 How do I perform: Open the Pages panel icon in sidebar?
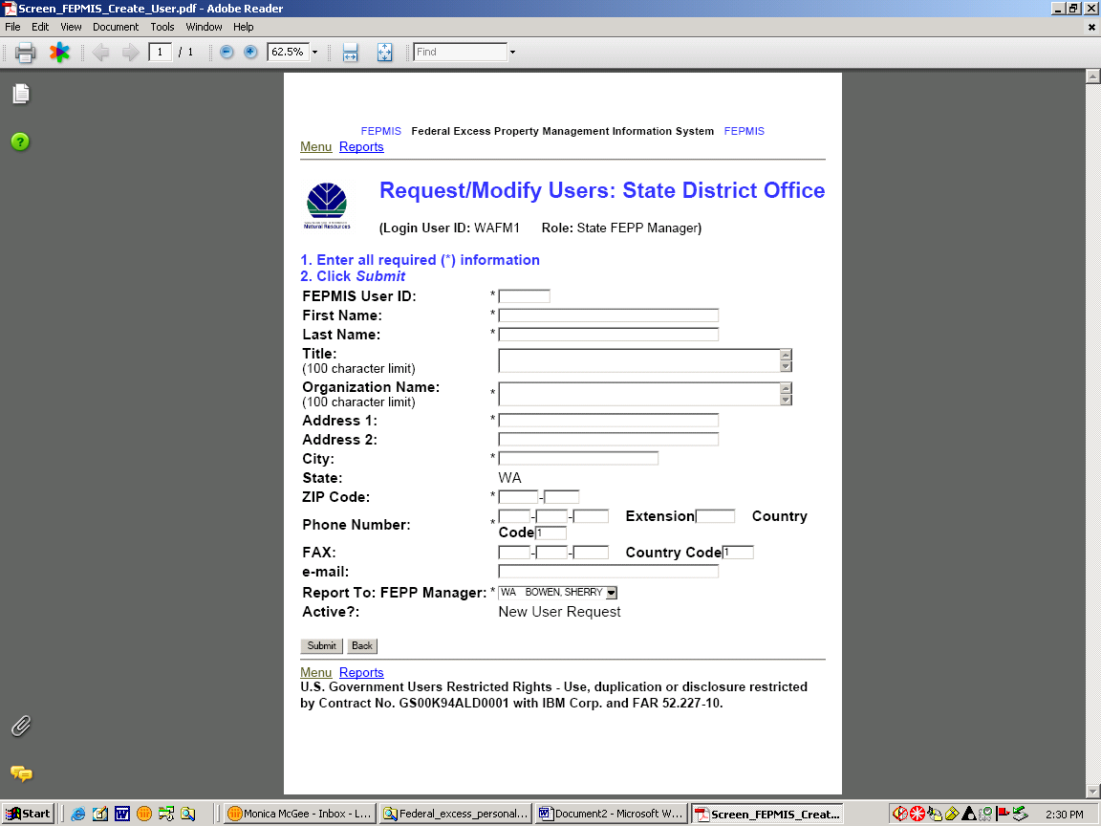click(21, 94)
